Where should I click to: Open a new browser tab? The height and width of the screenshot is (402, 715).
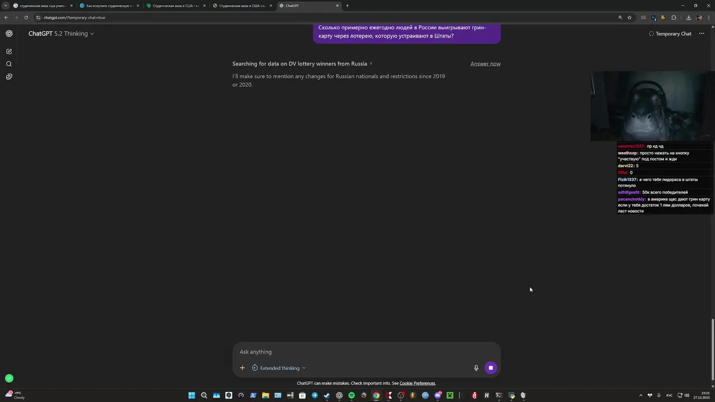(347, 6)
